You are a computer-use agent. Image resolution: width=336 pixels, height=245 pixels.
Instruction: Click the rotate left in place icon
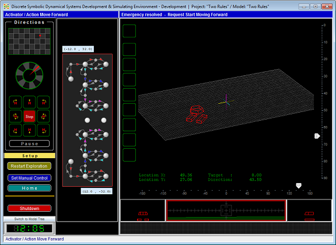[x=15, y=116]
